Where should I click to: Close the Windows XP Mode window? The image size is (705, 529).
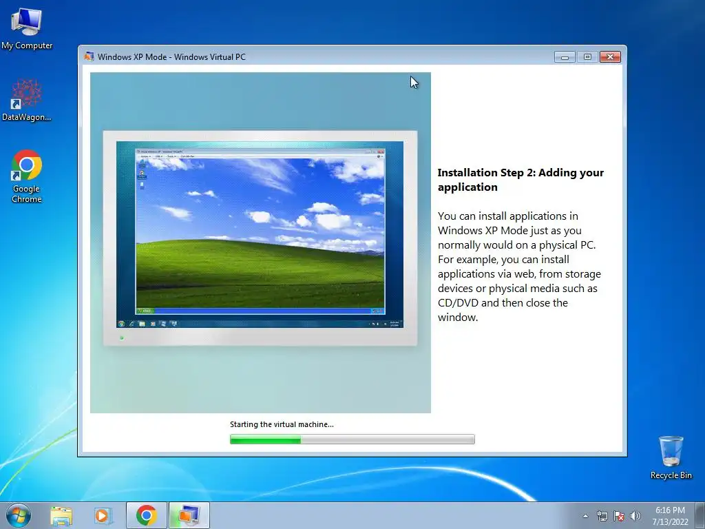pos(610,56)
